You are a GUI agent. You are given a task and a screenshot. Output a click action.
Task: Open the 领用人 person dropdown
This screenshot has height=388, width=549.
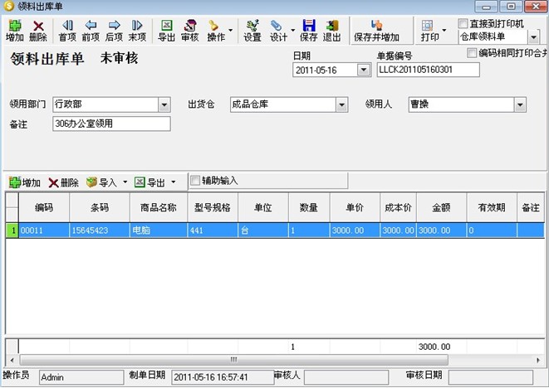tap(520, 104)
